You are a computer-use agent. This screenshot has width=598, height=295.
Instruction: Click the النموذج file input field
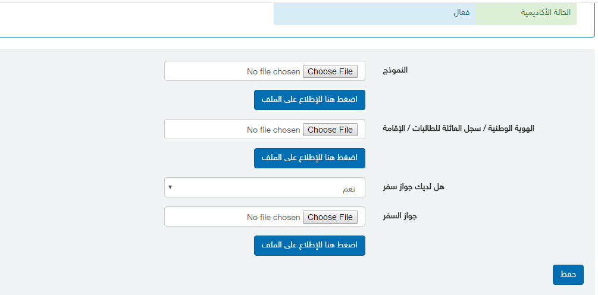pos(265,71)
